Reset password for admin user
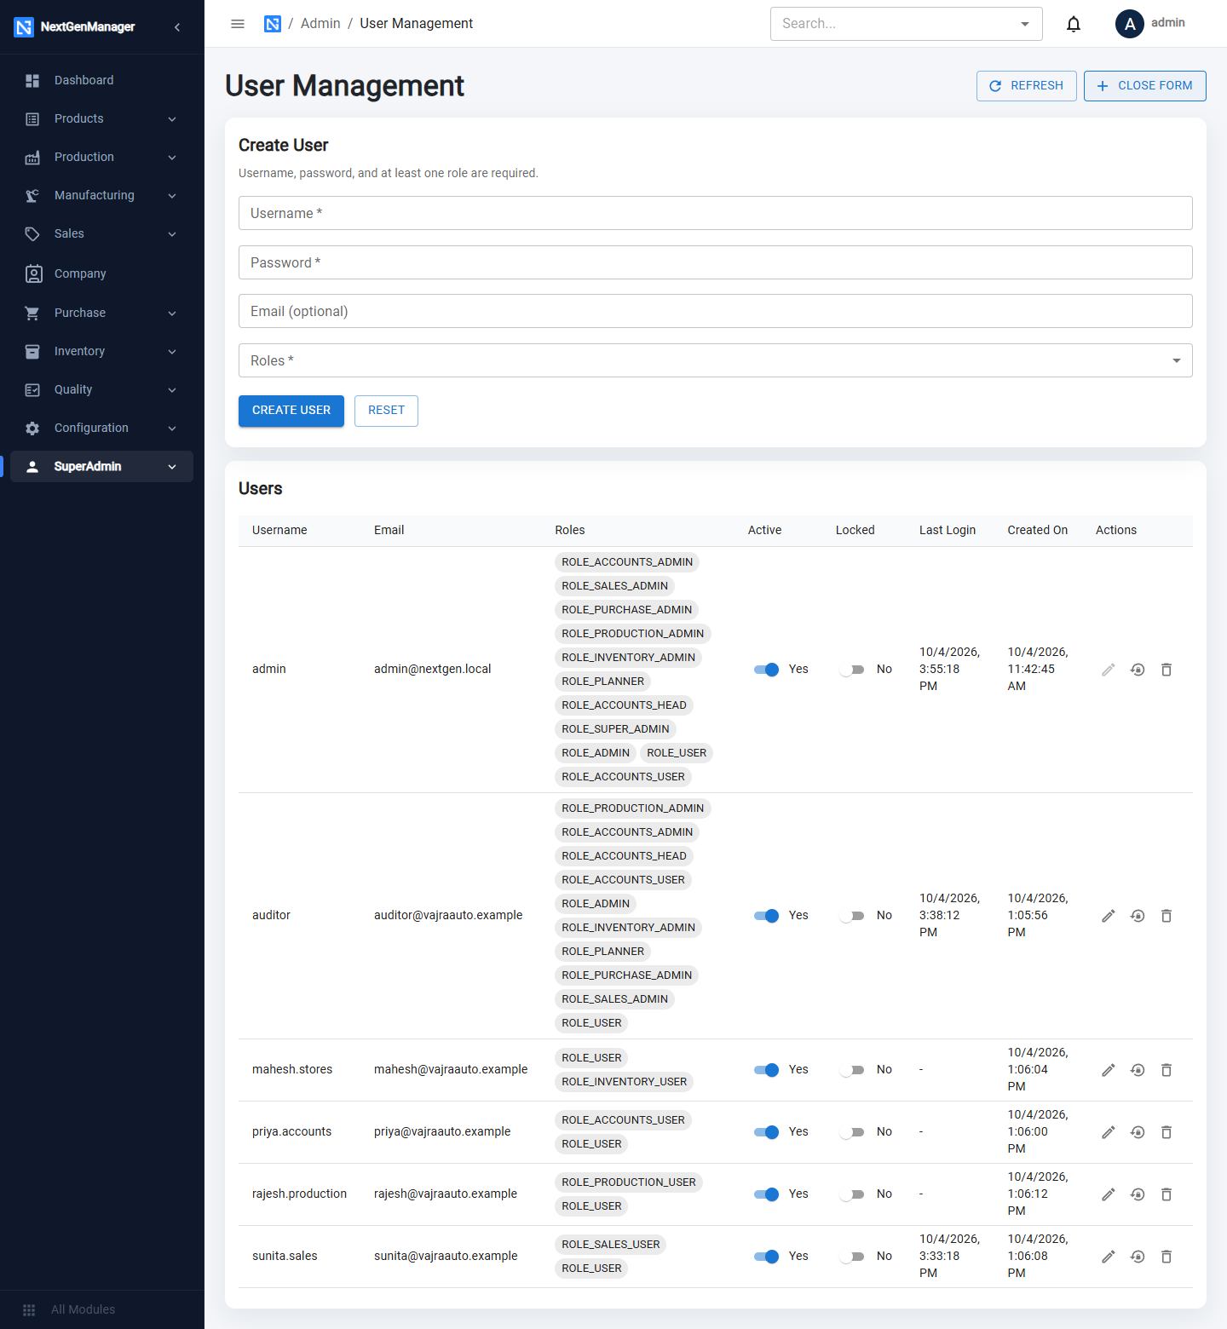 [x=1138, y=670]
